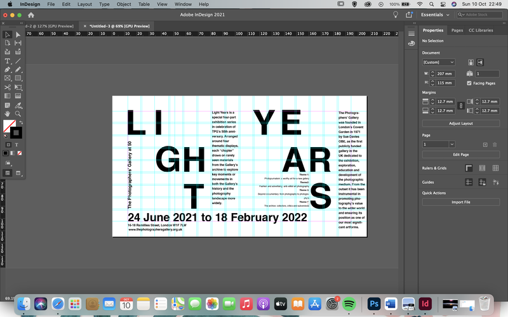Image resolution: width=508 pixels, height=317 pixels.
Task: Select the Direct Selection tool
Action: click(x=18, y=35)
